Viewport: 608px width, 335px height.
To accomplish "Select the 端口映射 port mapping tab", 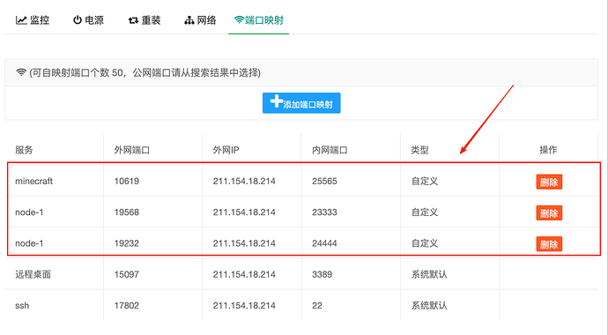I will pos(259,20).
